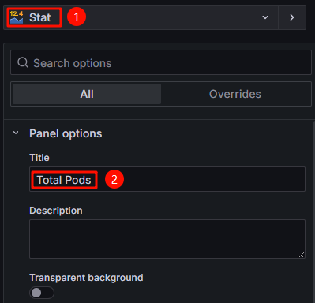
Task: Open the visualization picker dropdown chevron
Action: tap(265, 17)
